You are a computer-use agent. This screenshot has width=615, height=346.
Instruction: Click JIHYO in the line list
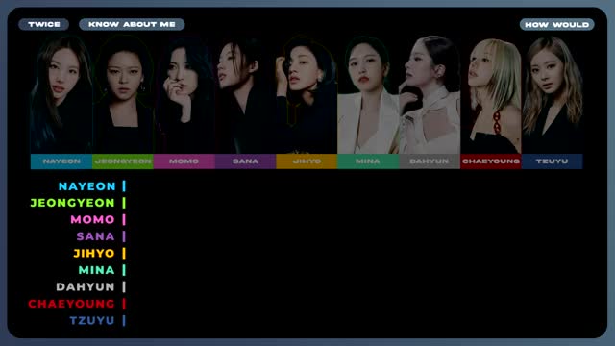click(x=94, y=254)
